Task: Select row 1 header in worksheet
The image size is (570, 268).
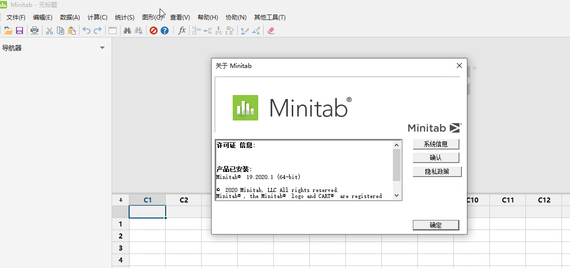Action: tap(121, 224)
